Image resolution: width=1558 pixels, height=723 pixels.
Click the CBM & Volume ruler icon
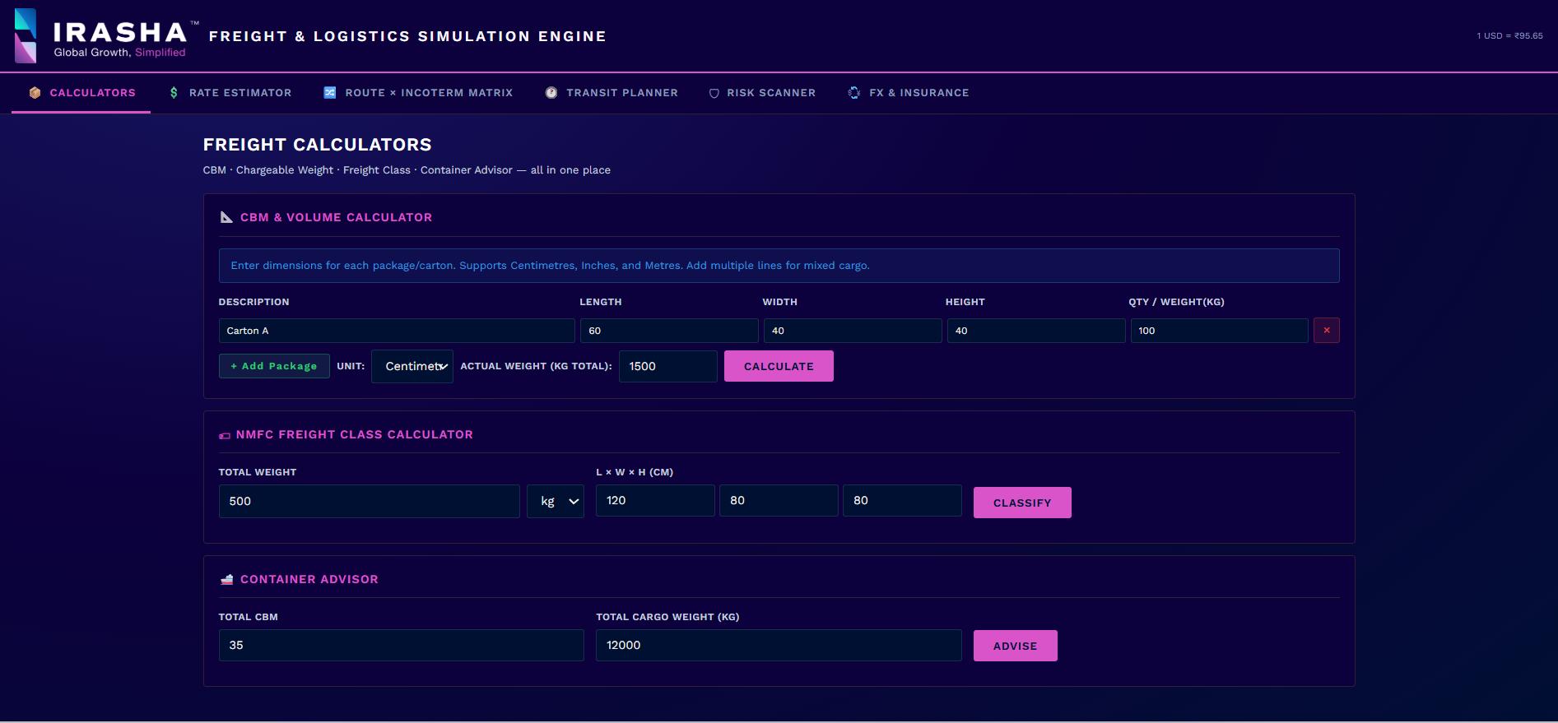[226, 217]
